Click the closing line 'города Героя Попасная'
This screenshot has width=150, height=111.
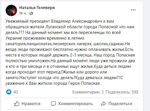(77, 83)
